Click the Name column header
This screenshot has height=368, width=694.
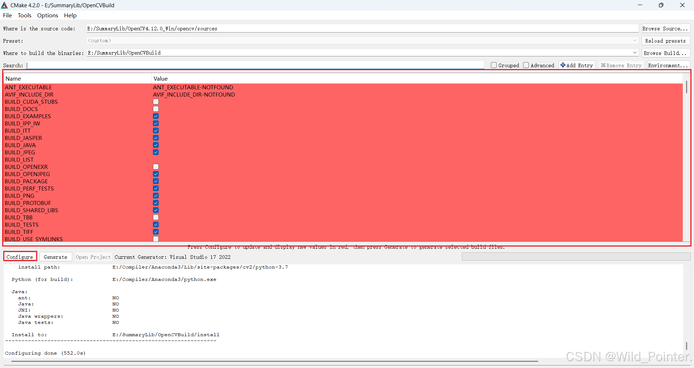pyautogui.click(x=77, y=78)
